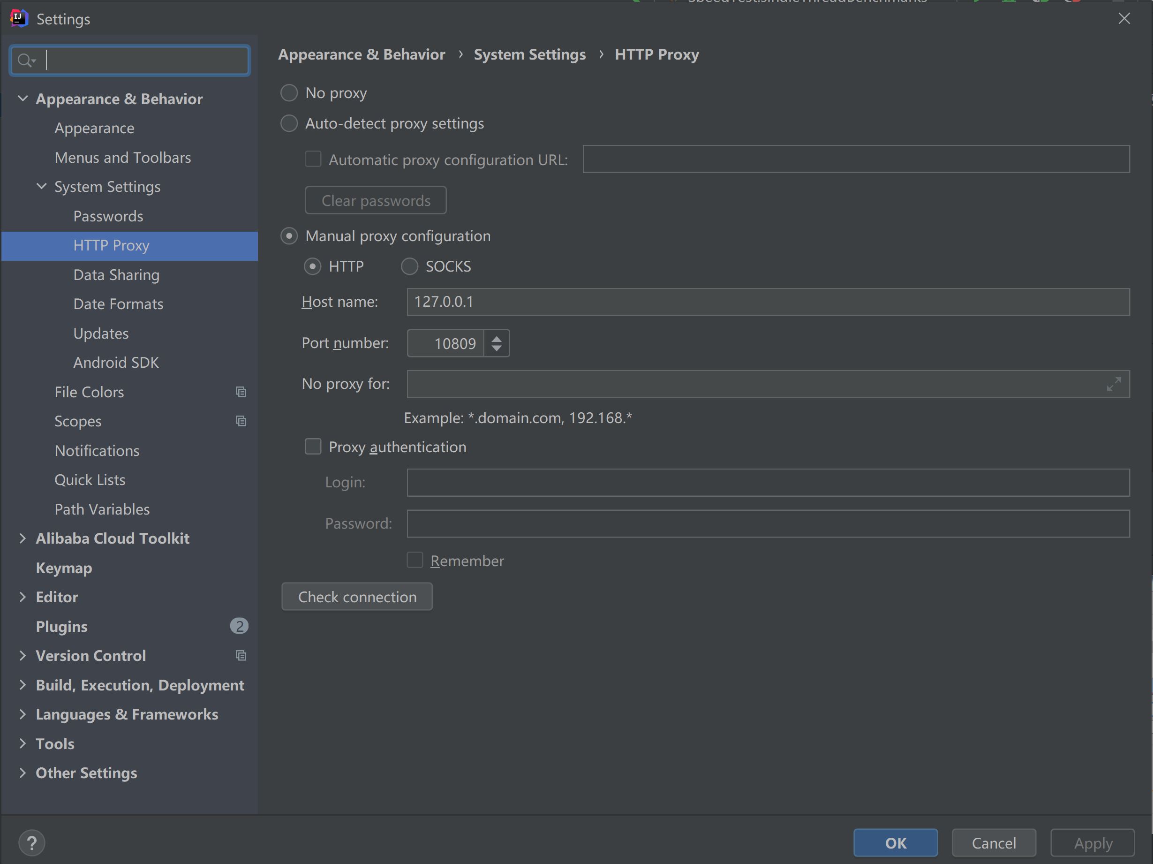The height and width of the screenshot is (864, 1153).
Task: Choose the HTTP proxy type radio
Action: (x=313, y=266)
